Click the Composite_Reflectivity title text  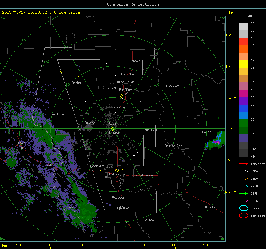133,4
